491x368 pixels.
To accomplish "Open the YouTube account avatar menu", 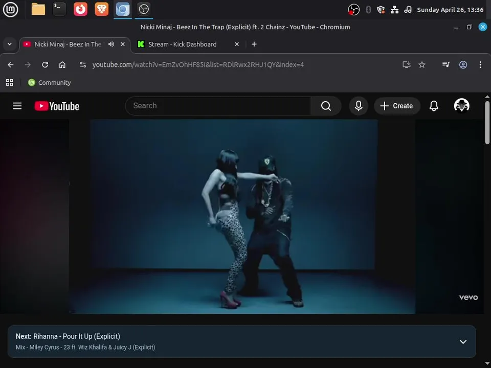I will pyautogui.click(x=461, y=105).
